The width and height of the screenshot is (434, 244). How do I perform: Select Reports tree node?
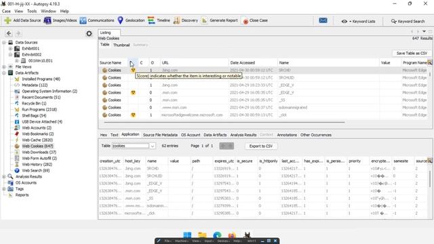(22, 195)
